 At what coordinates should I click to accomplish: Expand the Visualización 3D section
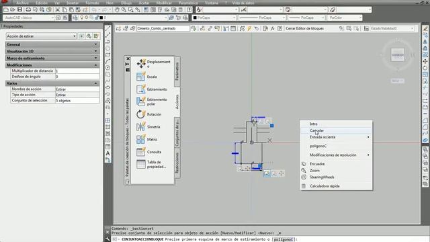pos(52,51)
